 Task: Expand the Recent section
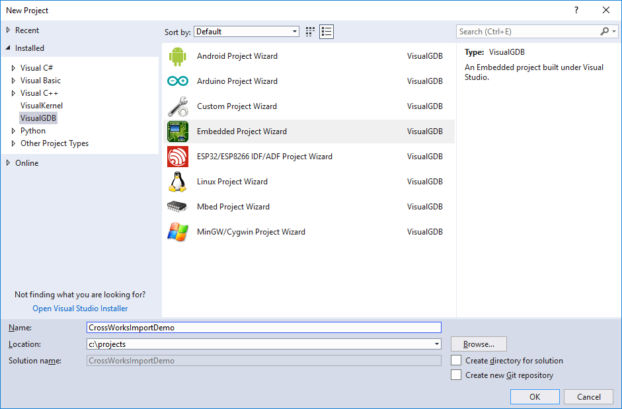point(8,30)
